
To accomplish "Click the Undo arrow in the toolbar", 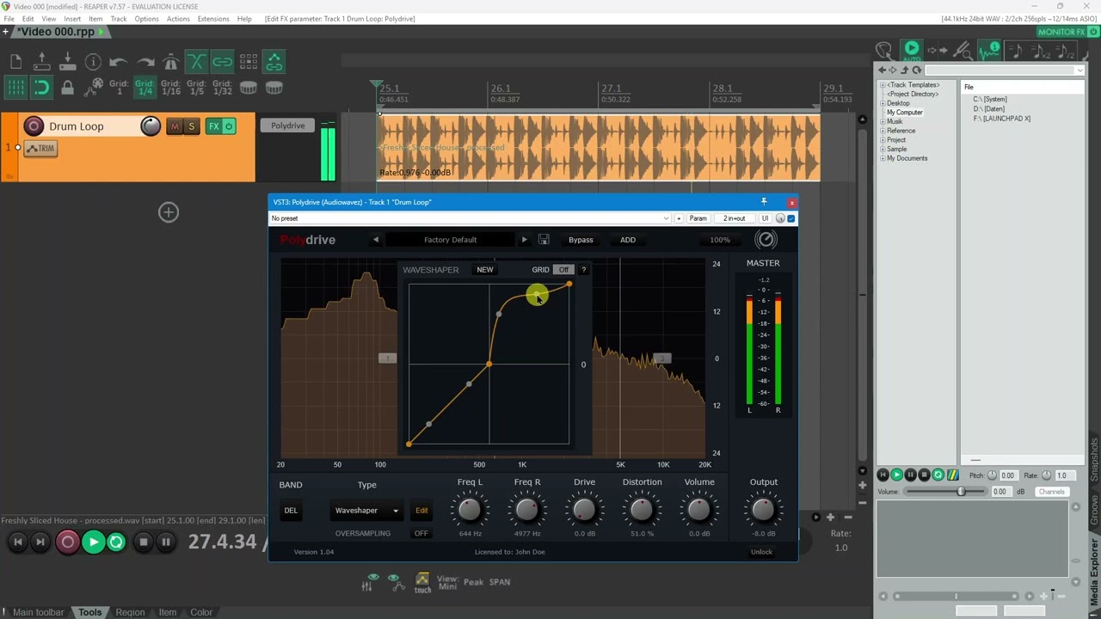I will (x=119, y=61).
